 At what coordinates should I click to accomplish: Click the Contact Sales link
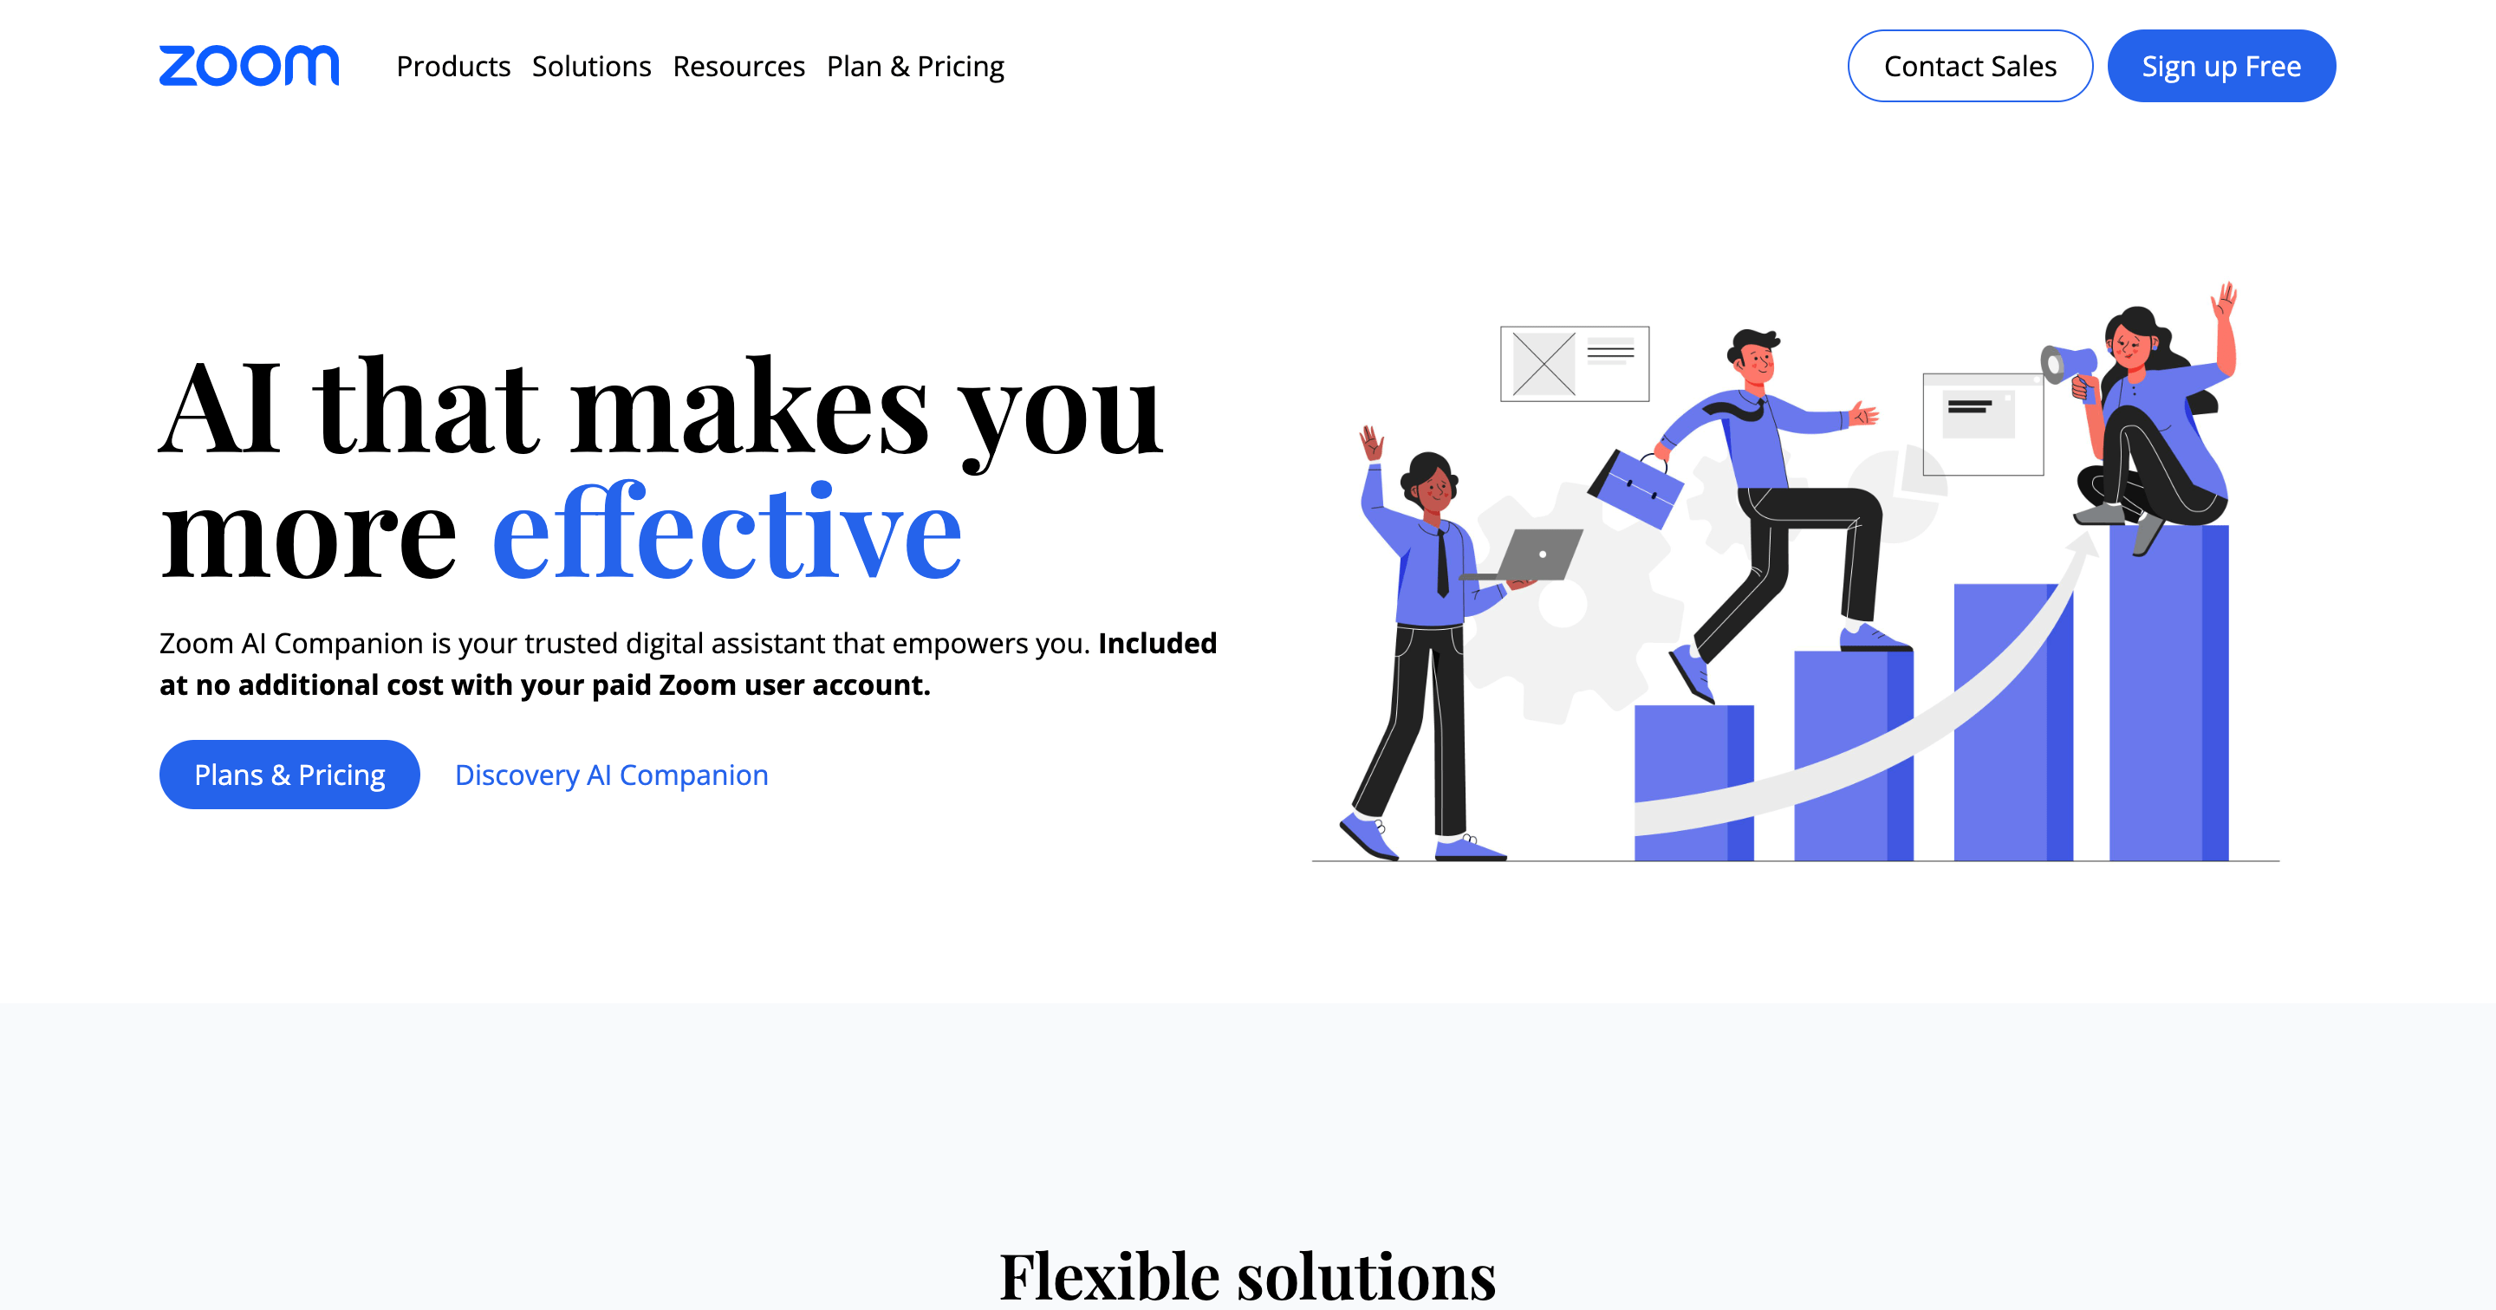point(1967,66)
